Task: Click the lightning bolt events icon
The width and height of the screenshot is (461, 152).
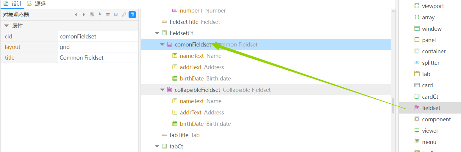Action: 100,15
